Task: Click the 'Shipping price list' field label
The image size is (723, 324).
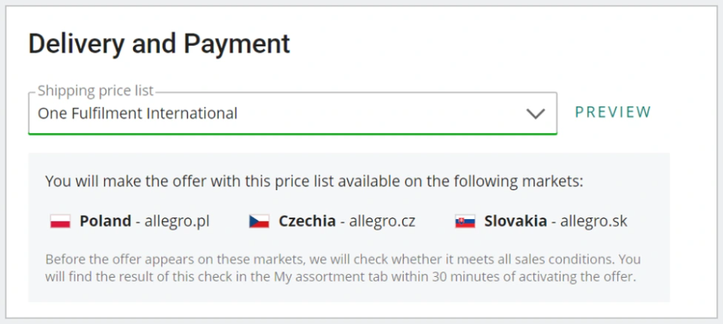Action: tap(95, 91)
